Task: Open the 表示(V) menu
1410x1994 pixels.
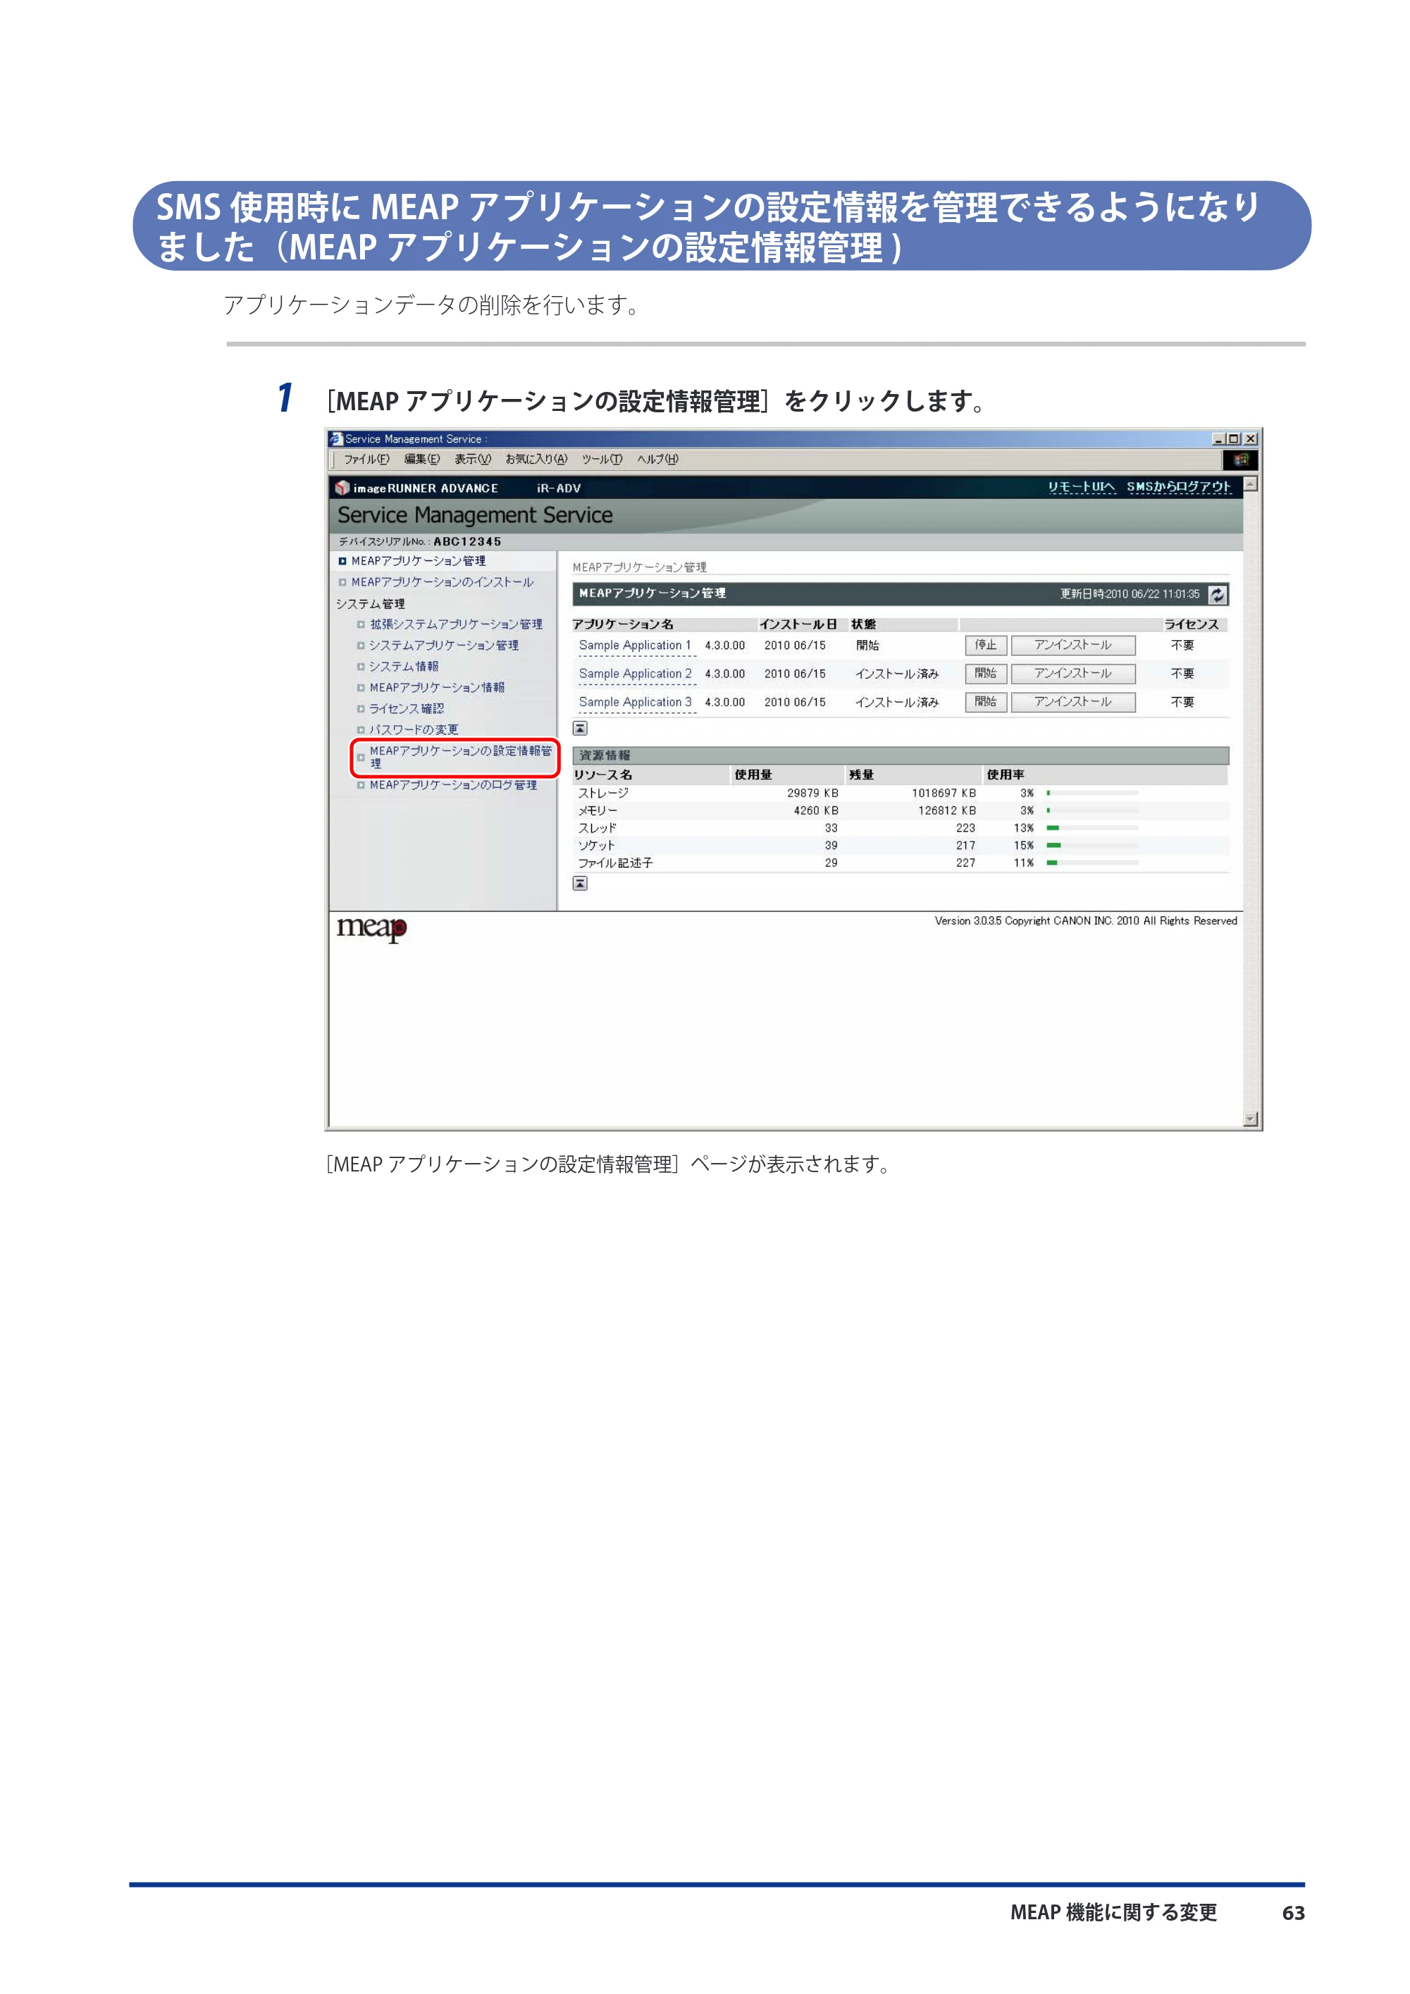Action: click(x=472, y=460)
